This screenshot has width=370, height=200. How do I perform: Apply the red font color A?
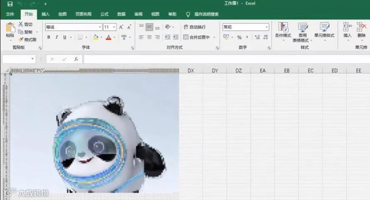(109, 37)
